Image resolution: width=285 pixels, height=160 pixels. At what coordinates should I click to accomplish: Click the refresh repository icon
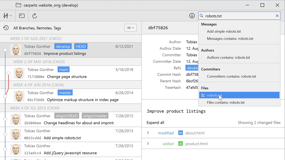(34, 16)
